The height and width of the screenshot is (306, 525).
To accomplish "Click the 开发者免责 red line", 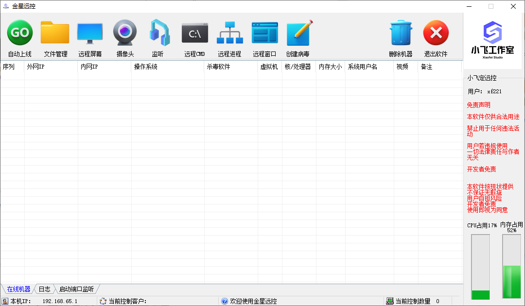I will 481,169.
